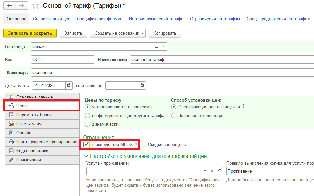Open Основные данные section
314x196 pixels.
(43, 97)
